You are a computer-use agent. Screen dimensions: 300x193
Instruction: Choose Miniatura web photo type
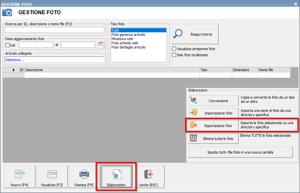[139, 39]
